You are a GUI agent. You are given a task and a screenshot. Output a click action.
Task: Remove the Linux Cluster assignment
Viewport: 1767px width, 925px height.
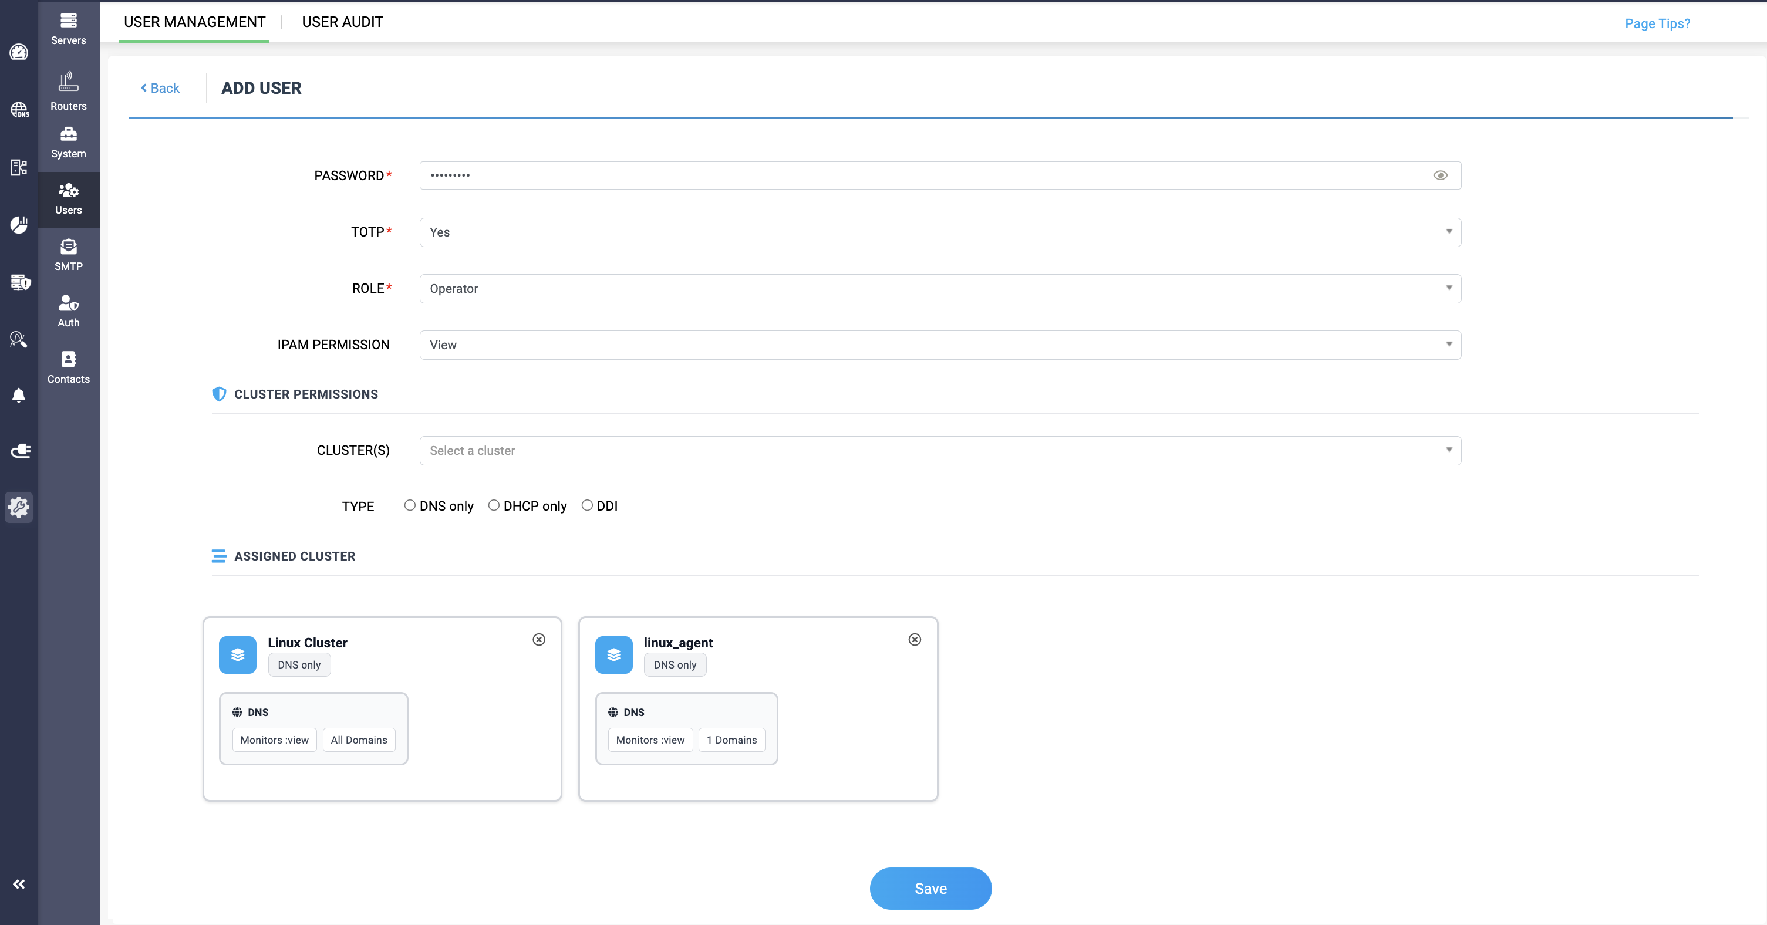[x=538, y=639]
